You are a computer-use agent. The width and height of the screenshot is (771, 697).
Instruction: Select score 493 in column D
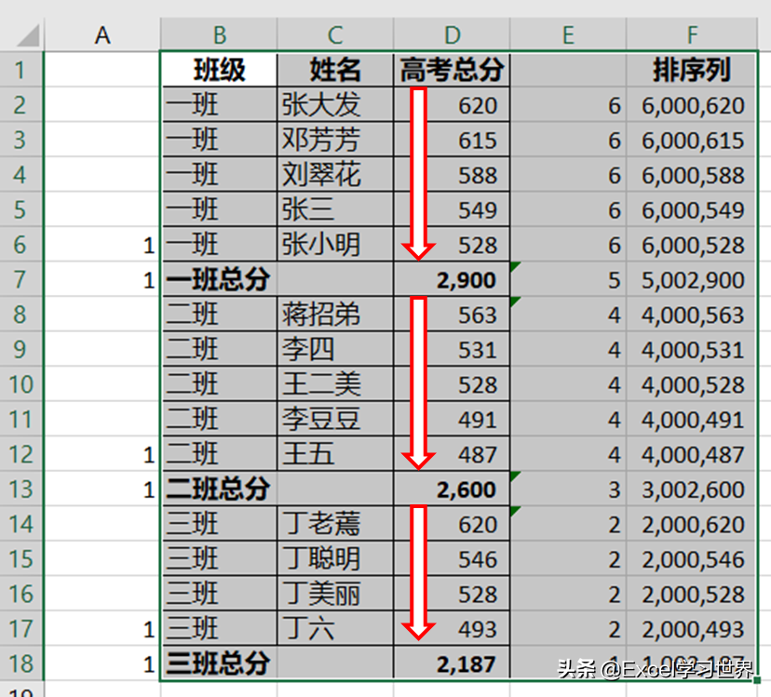click(x=452, y=628)
